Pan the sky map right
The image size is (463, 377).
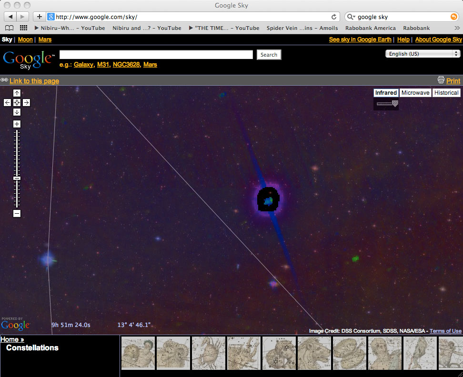(x=26, y=103)
